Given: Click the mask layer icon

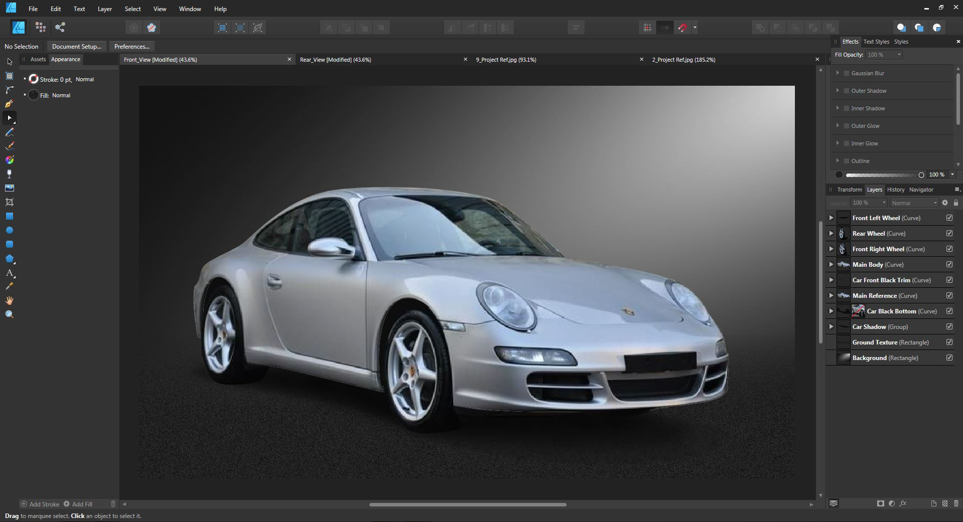Looking at the screenshot, I should (881, 503).
